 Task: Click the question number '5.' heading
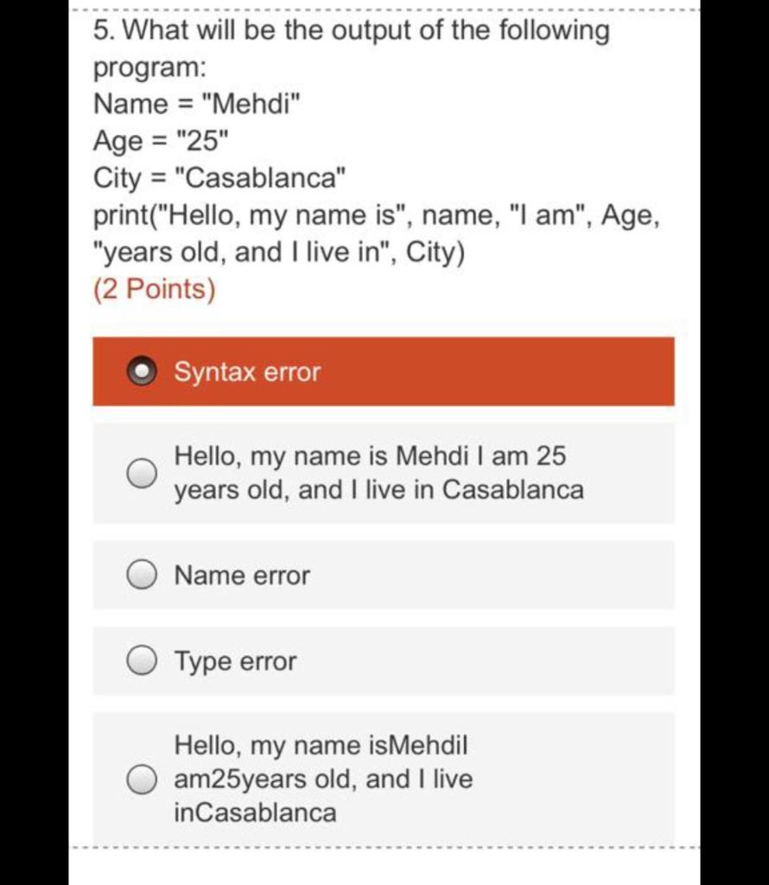point(103,30)
